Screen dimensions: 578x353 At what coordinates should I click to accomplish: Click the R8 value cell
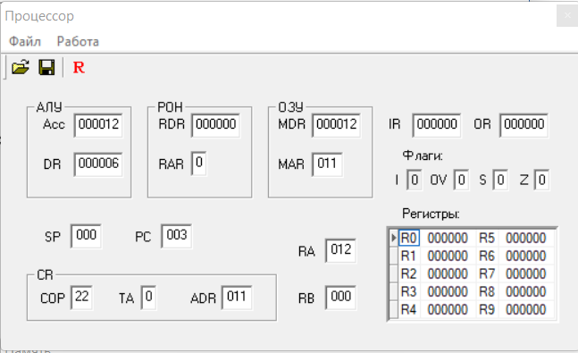[x=526, y=291]
